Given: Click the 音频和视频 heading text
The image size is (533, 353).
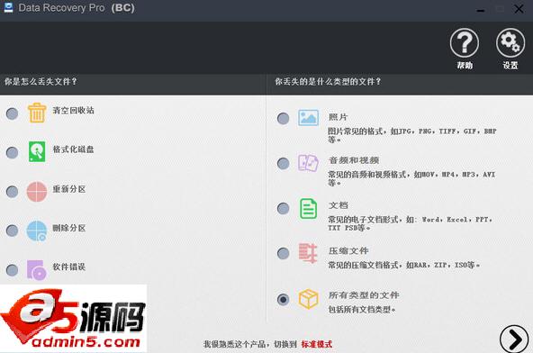Looking at the screenshot, I should coord(354,160).
